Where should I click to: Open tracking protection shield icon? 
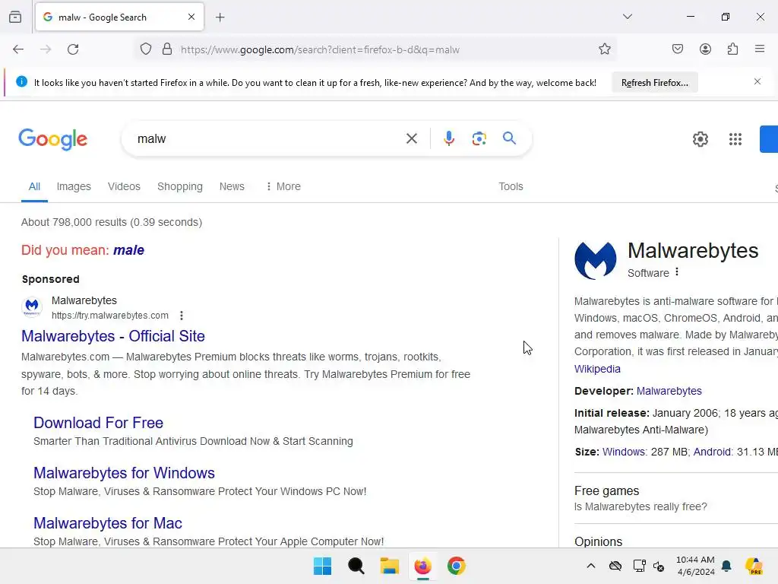146,49
